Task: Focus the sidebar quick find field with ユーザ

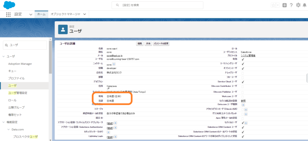Action: click(x=25, y=45)
